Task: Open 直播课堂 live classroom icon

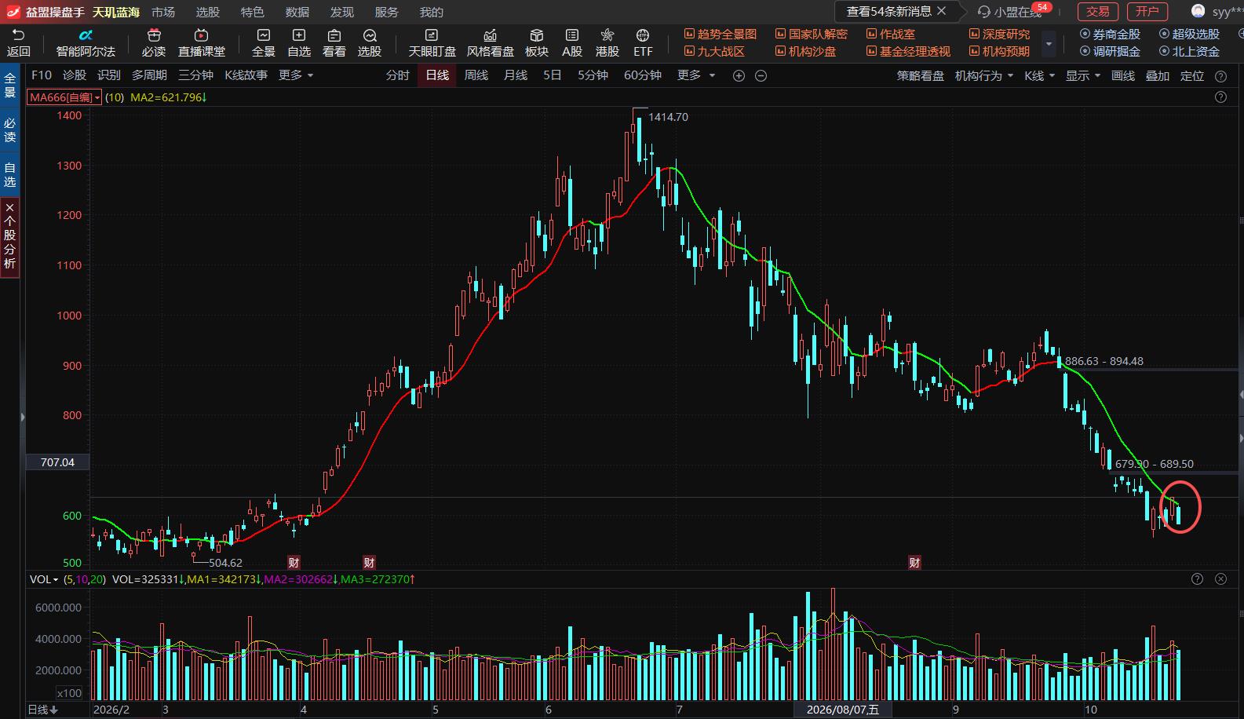Action: tap(201, 35)
